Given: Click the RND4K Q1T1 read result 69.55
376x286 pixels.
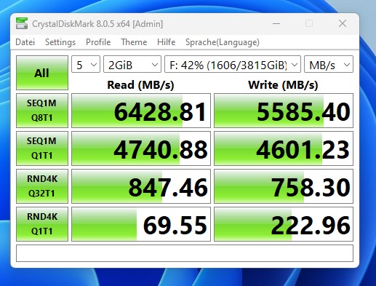Looking at the screenshot, I should 141,224.
